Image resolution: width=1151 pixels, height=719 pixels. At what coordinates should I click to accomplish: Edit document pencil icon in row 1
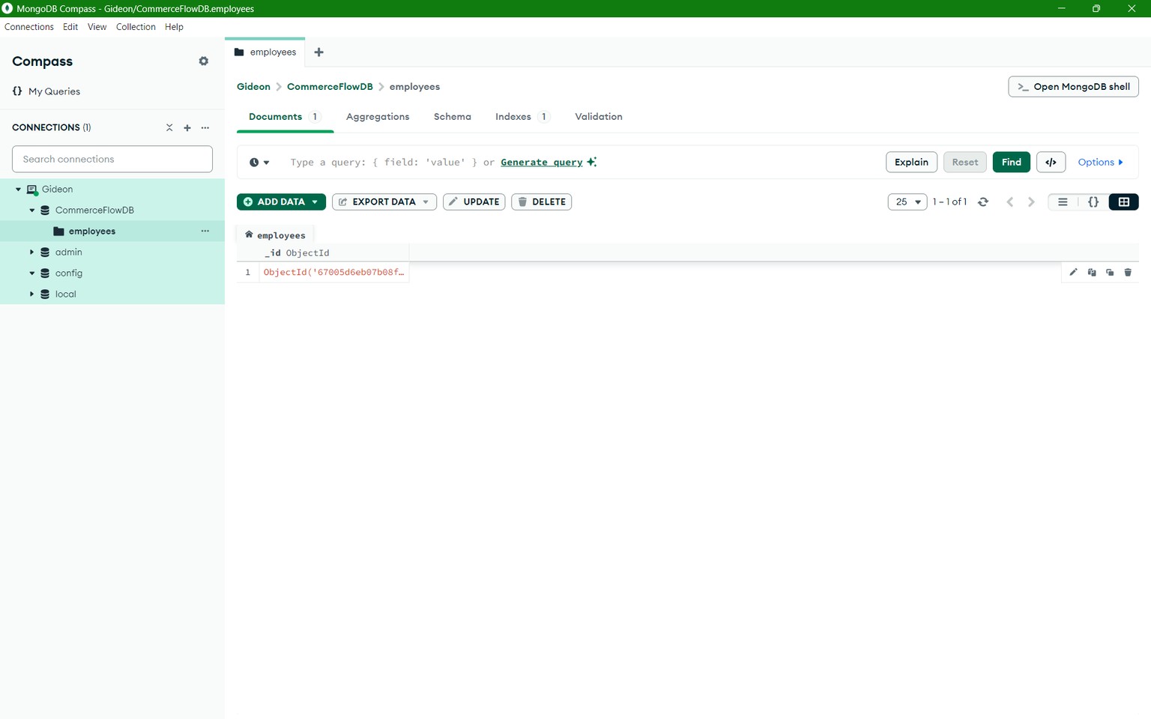[1073, 273]
